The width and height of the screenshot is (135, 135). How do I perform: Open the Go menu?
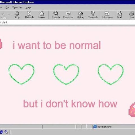pos(7,7)
